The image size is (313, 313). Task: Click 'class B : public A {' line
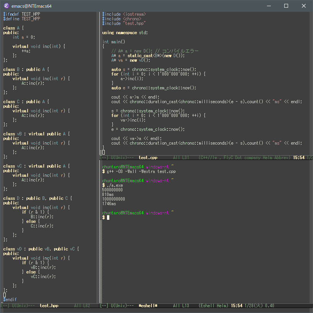[x=26, y=69]
